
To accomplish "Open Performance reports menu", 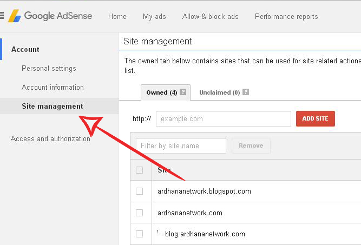I will click(286, 17).
